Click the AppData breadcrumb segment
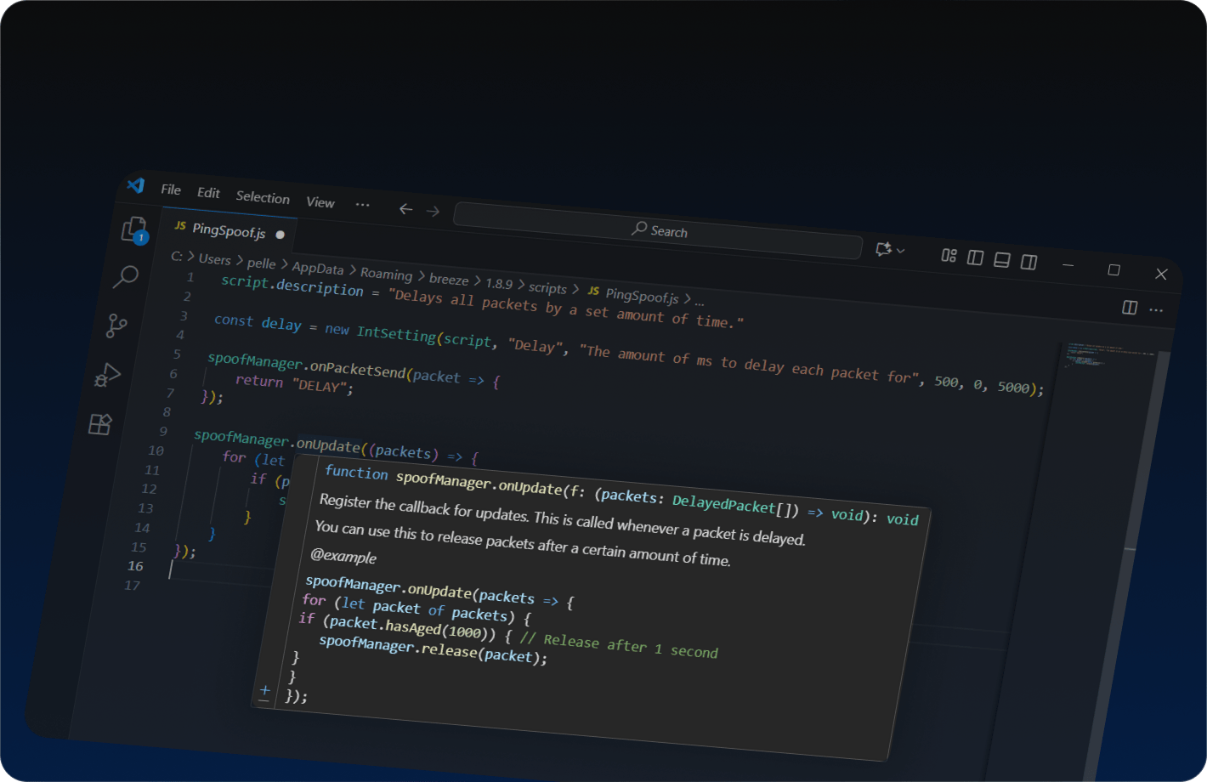The height and width of the screenshot is (782, 1207). (x=317, y=269)
